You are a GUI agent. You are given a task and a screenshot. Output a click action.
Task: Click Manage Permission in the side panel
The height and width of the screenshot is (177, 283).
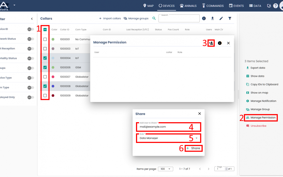(263, 117)
